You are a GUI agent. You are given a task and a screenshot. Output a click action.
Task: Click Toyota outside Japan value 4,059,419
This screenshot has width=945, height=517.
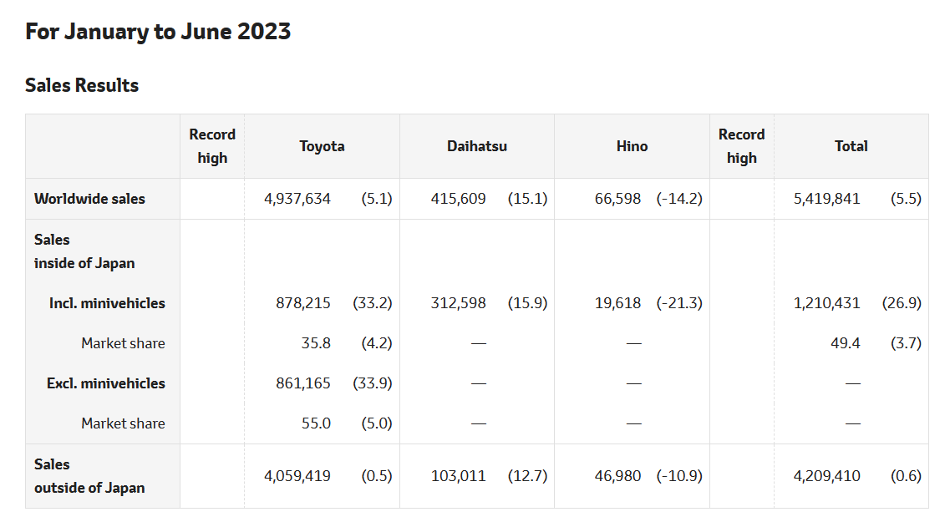297,476
